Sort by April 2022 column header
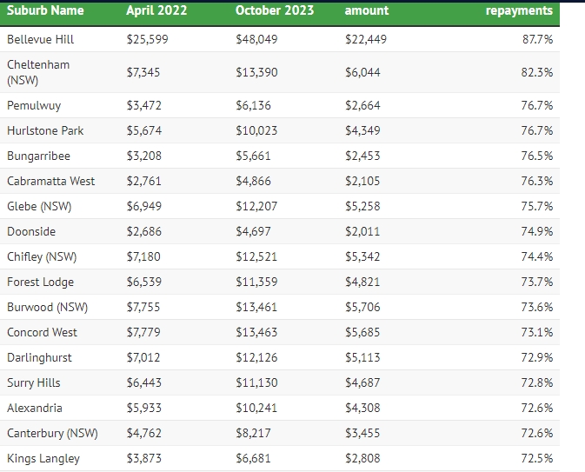The height and width of the screenshot is (472, 585). [156, 10]
